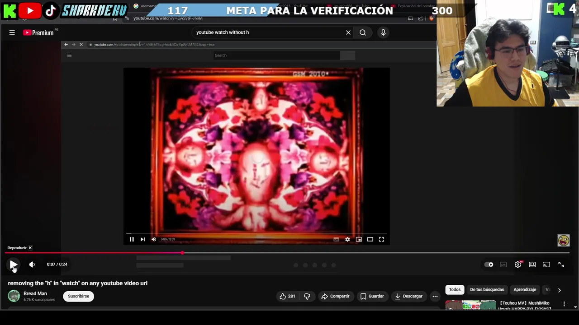Viewport: 579px width, 325px height.
Task: Mute the main player volume
Action: tap(32, 265)
